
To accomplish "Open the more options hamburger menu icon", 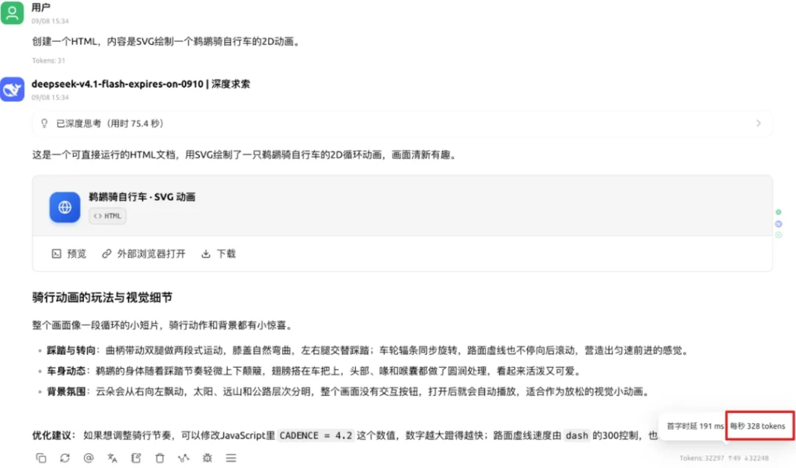I will click(231, 458).
